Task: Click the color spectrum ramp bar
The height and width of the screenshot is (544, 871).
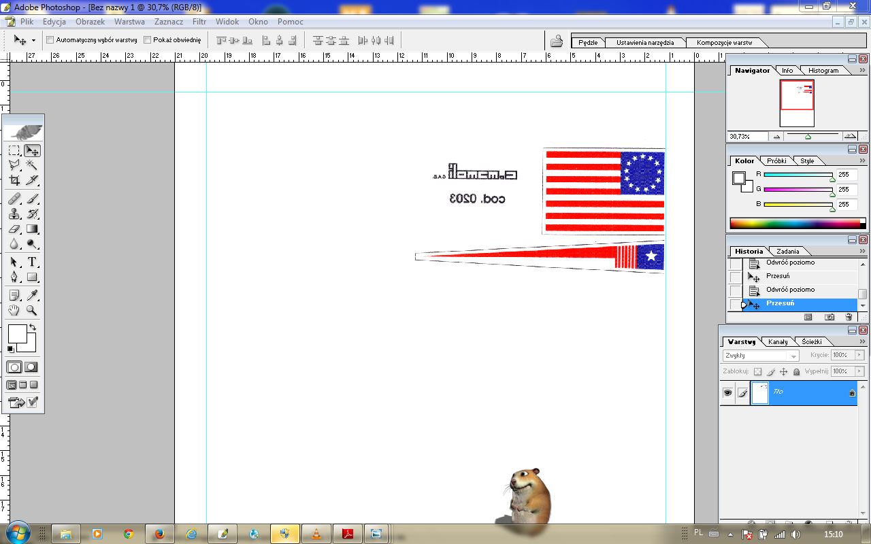Action: [794, 224]
